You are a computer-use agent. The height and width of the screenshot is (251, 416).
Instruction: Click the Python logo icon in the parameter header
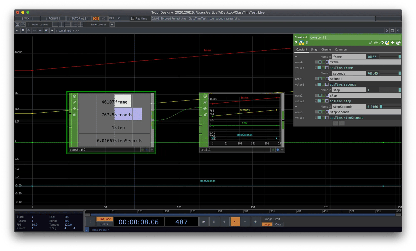pos(387,43)
